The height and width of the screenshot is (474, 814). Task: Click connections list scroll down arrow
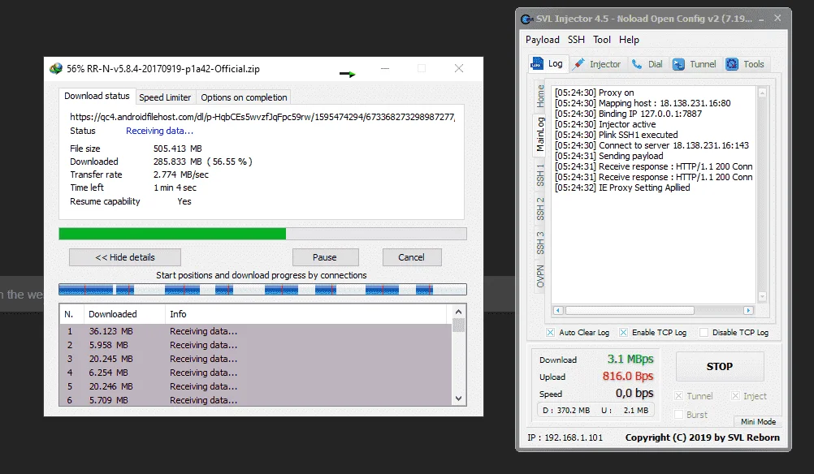pyautogui.click(x=458, y=399)
